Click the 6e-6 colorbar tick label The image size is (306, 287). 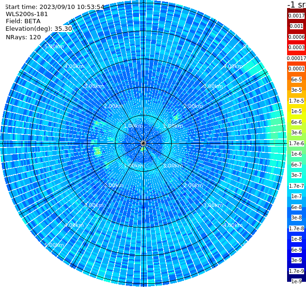(x=297, y=122)
